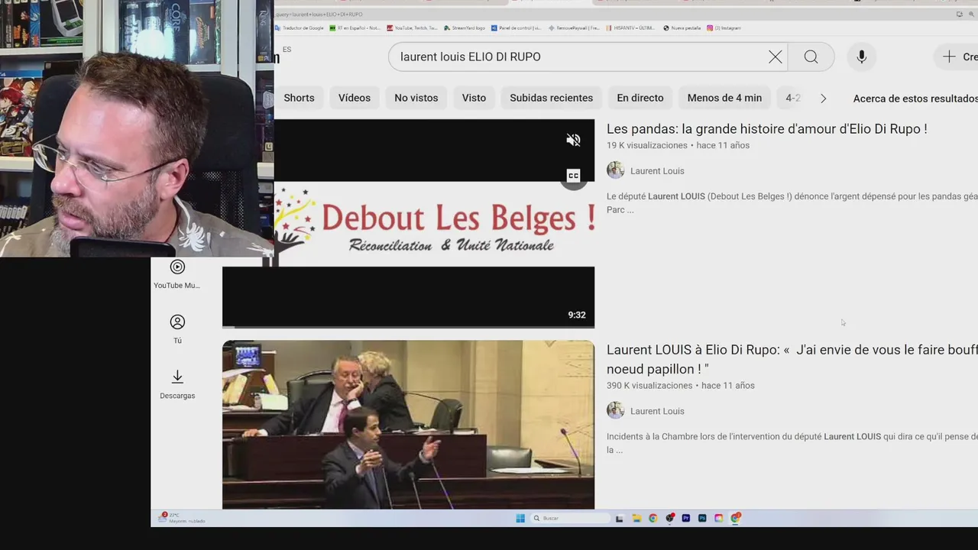Show more filter chips with right arrow

(x=823, y=98)
